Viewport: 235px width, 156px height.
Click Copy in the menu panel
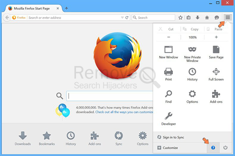point(192,29)
